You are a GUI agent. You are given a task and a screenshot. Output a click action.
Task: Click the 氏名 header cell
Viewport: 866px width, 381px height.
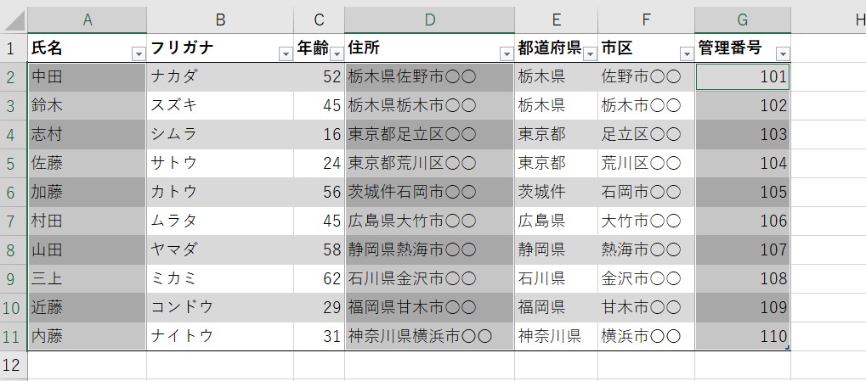[88, 48]
